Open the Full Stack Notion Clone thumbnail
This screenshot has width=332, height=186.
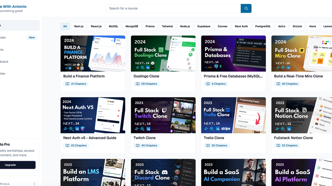[x=302, y=115]
